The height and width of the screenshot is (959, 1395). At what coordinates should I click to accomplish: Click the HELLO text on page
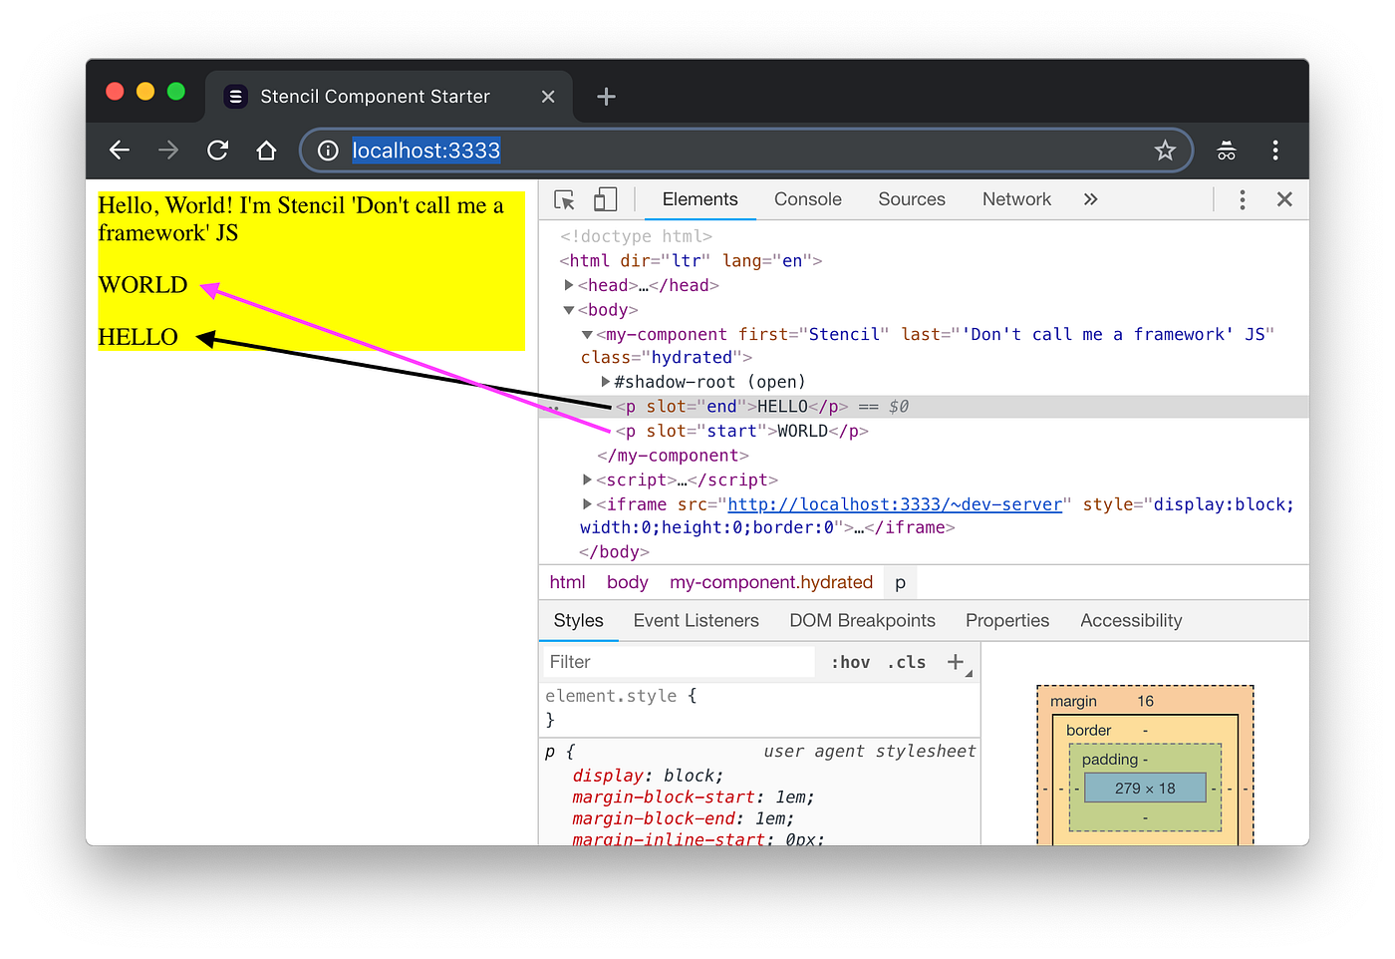pyautogui.click(x=139, y=337)
